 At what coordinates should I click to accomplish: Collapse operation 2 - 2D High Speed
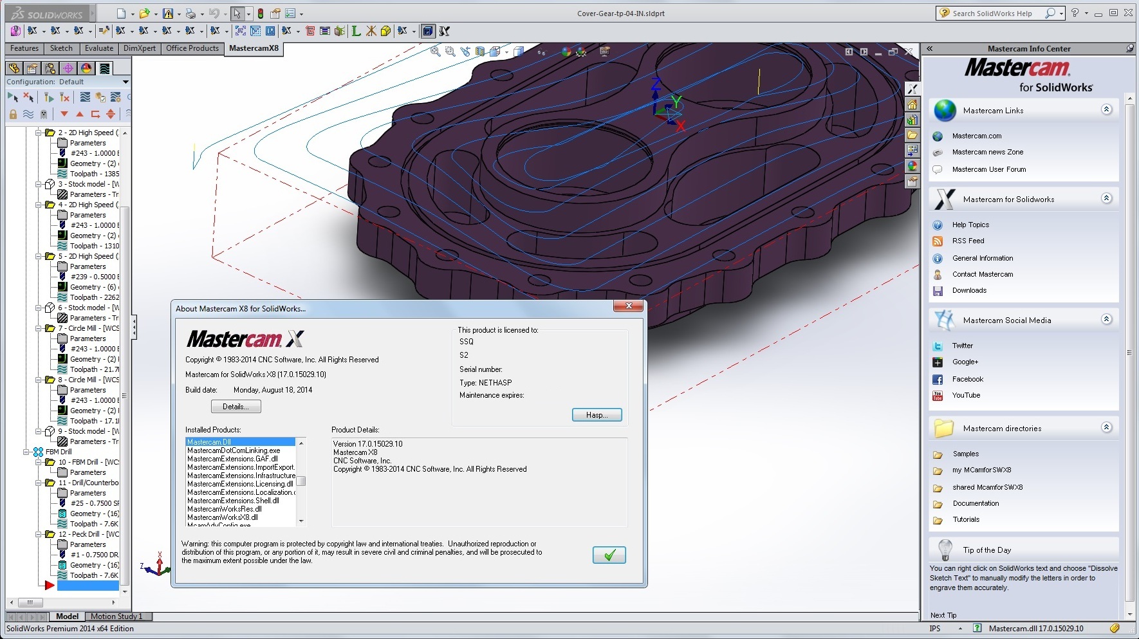pyautogui.click(x=39, y=133)
